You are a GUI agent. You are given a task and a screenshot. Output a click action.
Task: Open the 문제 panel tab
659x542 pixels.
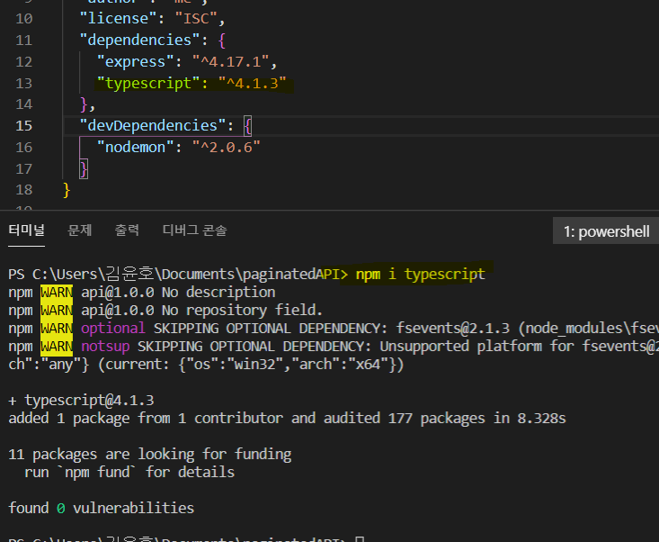pos(79,230)
